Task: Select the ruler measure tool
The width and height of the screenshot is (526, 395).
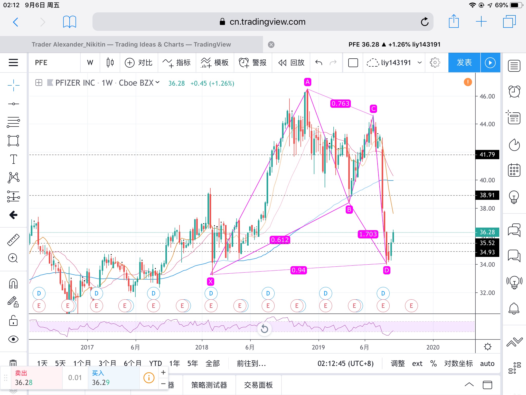Action: point(13,239)
